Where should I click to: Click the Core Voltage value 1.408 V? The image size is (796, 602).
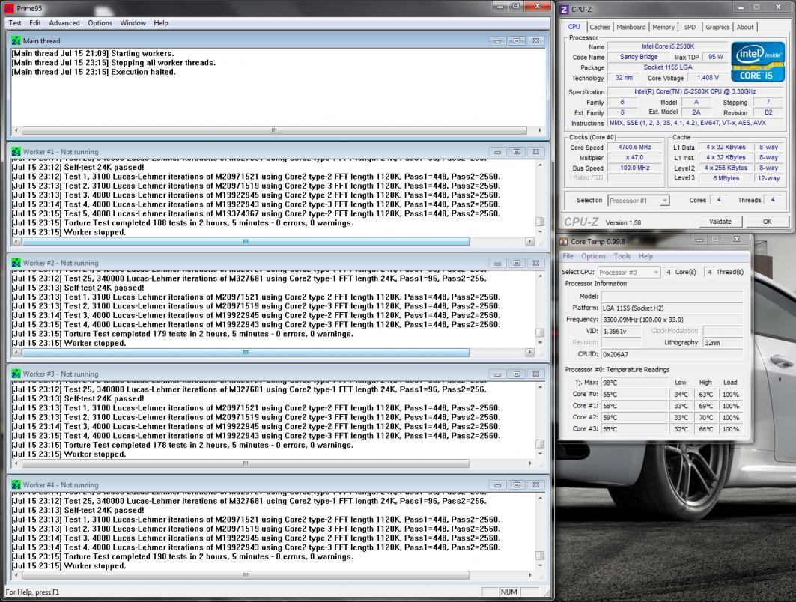[x=708, y=78]
